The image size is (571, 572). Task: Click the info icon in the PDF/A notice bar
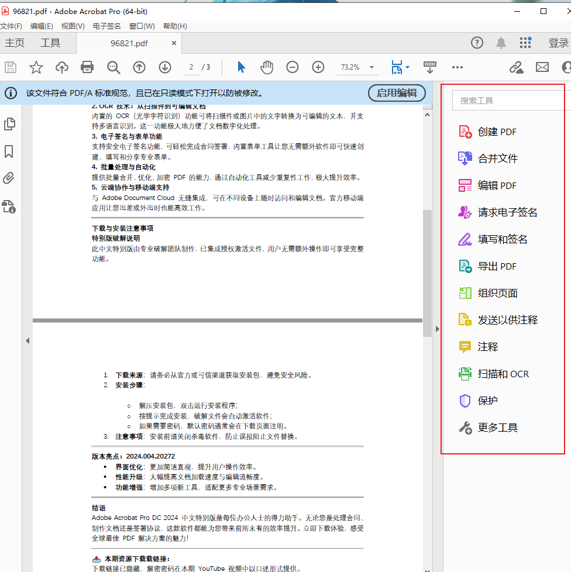pos(11,93)
